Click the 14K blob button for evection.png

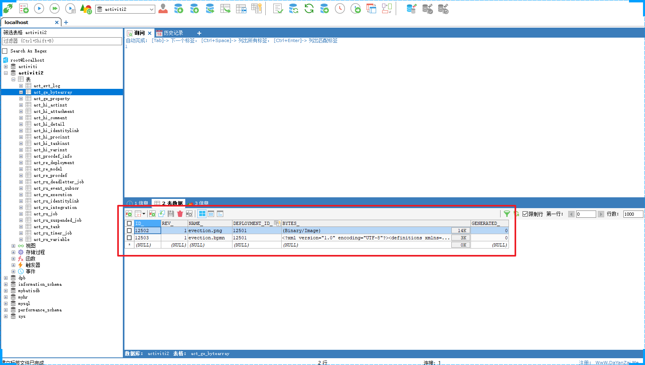pos(461,231)
